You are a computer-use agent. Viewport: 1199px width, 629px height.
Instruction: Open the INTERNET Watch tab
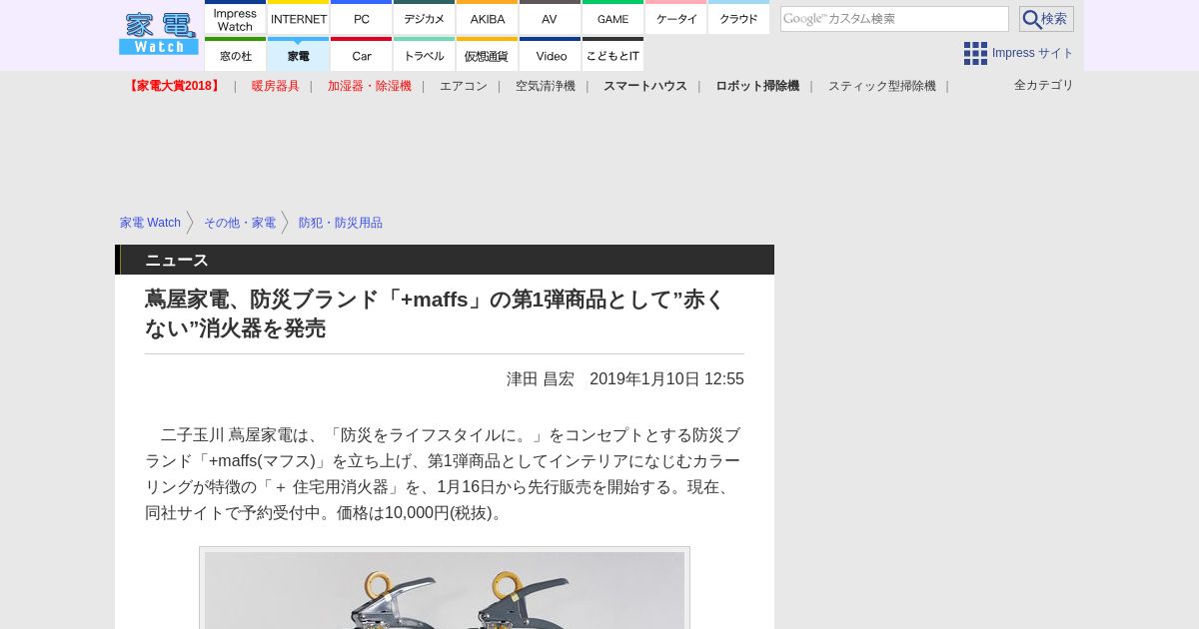tap(299, 18)
